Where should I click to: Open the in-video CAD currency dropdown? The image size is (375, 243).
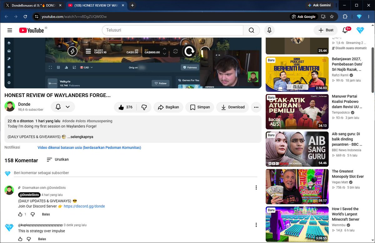tap(87, 67)
